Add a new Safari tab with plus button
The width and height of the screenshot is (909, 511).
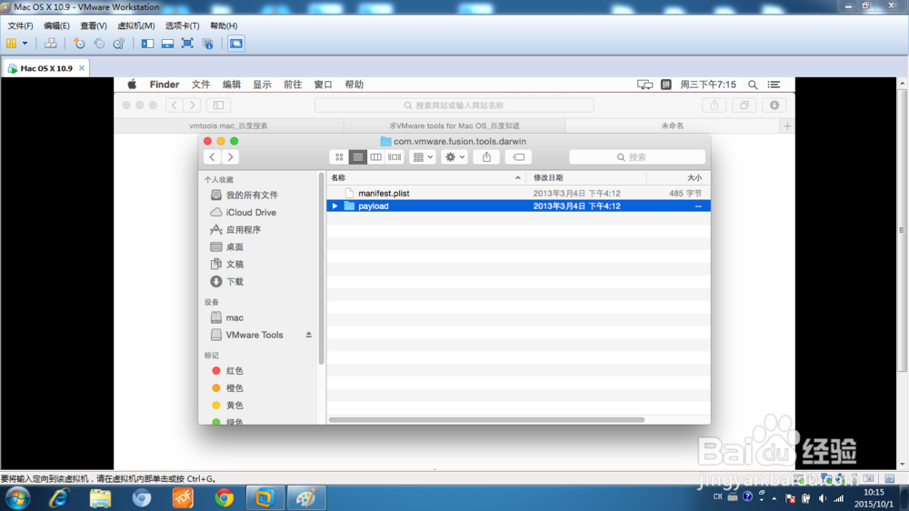tap(787, 125)
